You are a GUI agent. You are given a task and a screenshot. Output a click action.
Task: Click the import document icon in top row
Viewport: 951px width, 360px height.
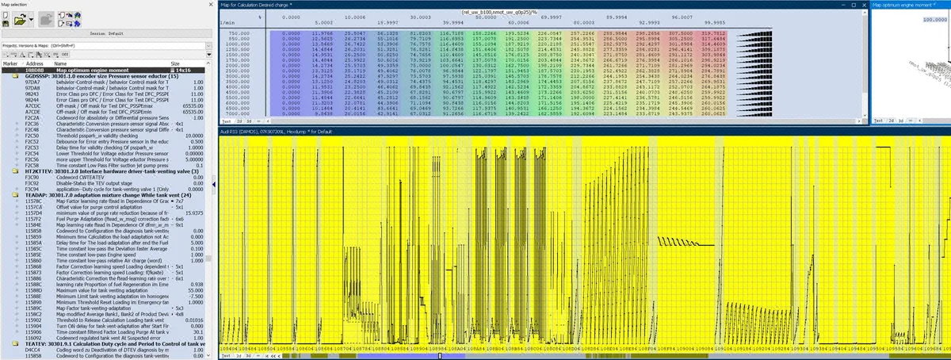tap(62, 15)
